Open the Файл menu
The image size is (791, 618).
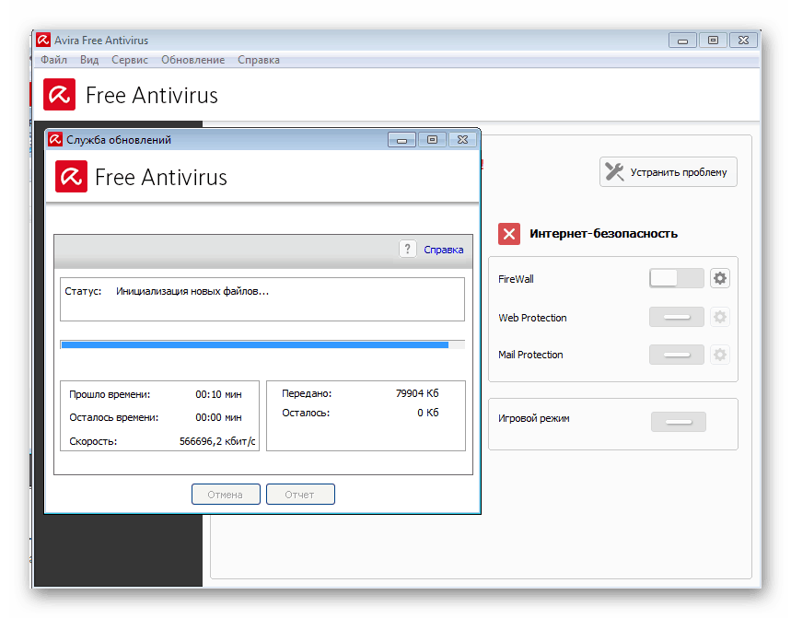[x=53, y=60]
